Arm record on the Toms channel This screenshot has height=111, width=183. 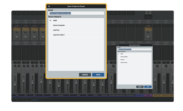pyautogui.click(x=33, y=69)
